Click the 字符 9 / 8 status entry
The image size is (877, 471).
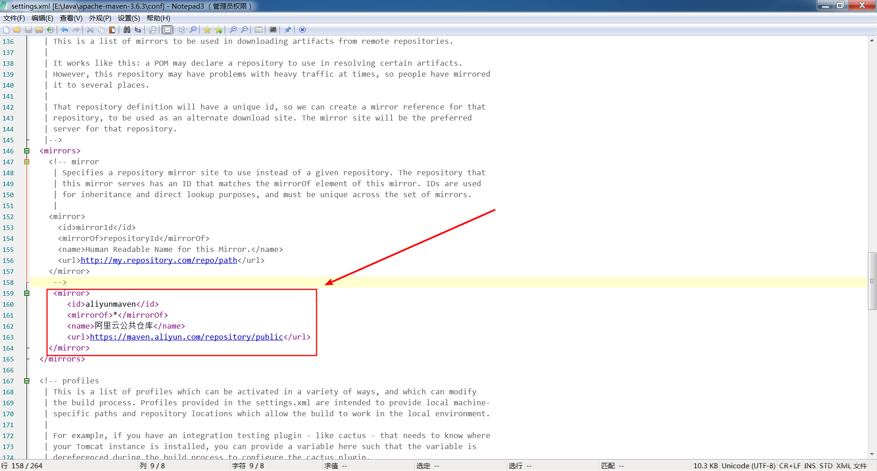pyautogui.click(x=248, y=466)
